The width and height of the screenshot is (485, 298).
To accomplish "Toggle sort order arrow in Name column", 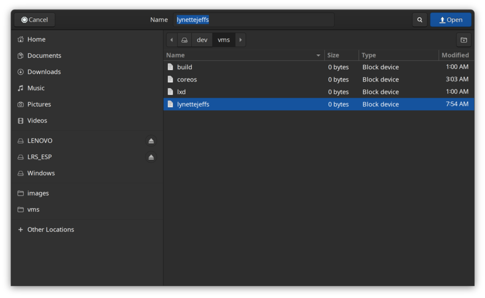I will (x=318, y=55).
